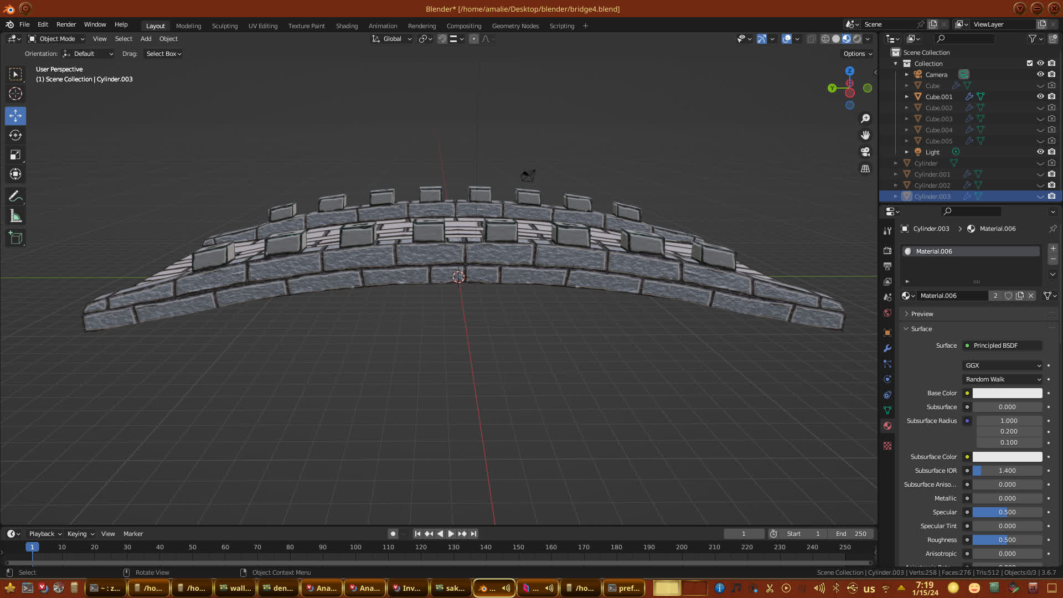Activate the Measure tool
Screen dimensions: 1063x598
click(16, 216)
